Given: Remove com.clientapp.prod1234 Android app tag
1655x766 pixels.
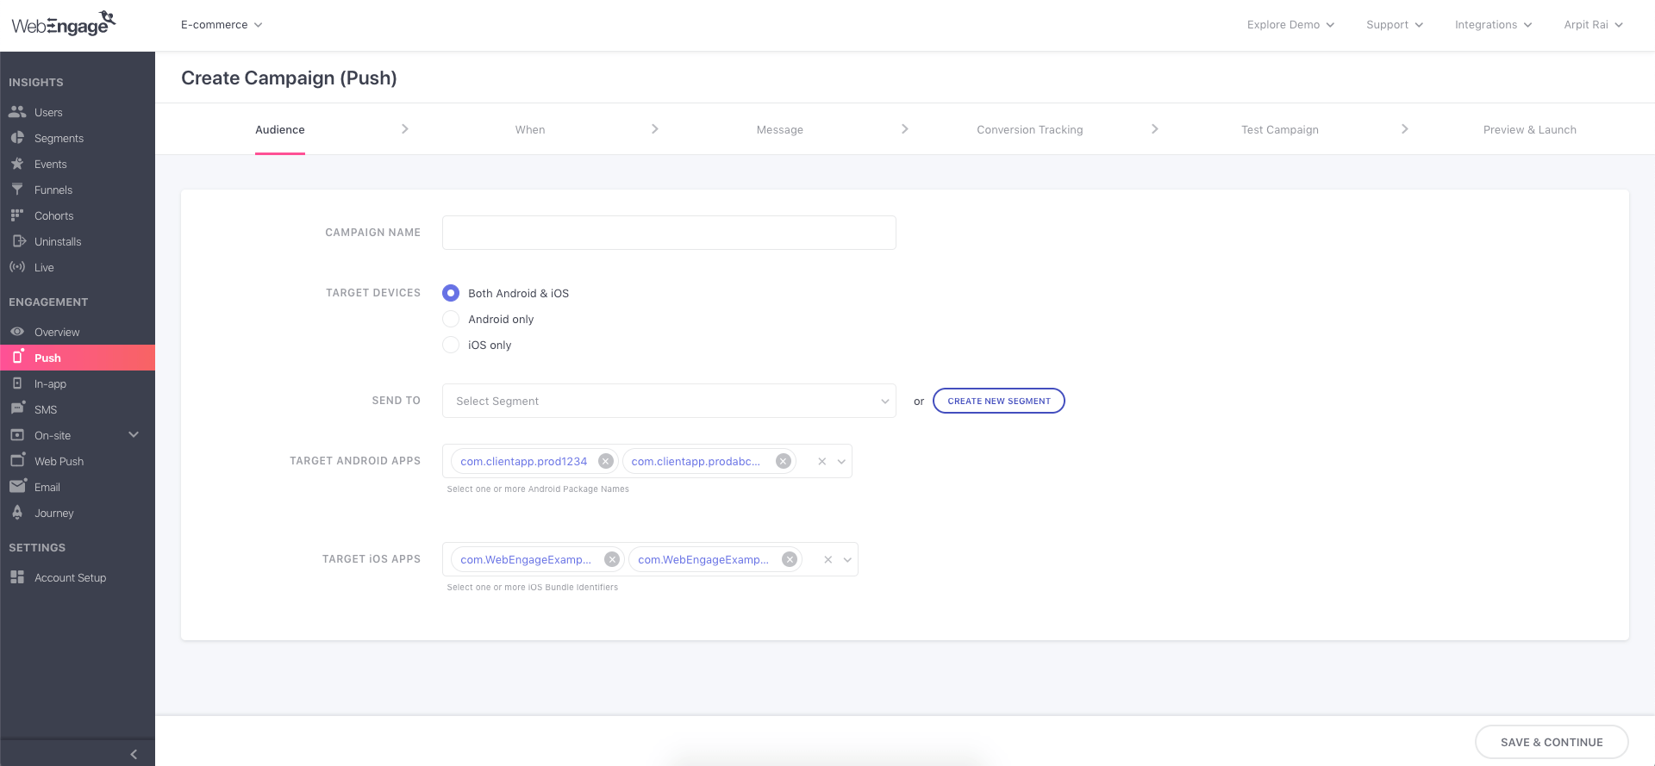Looking at the screenshot, I should point(606,461).
